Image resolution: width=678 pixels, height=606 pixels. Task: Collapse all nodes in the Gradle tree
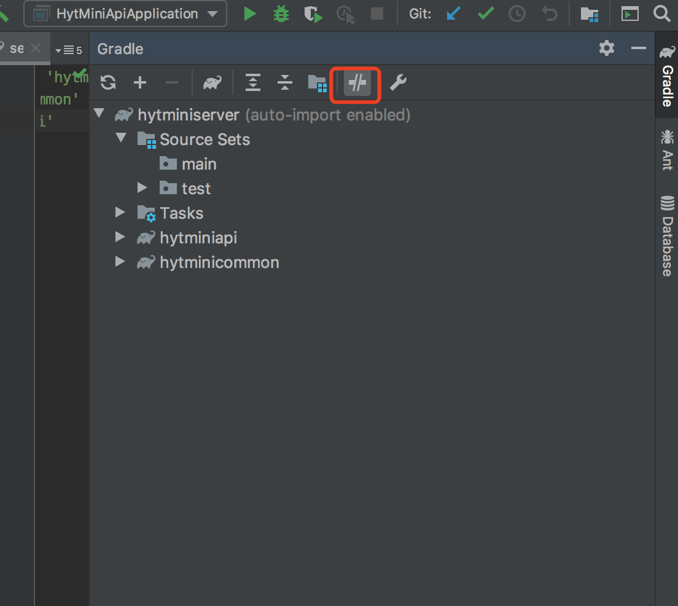[285, 82]
